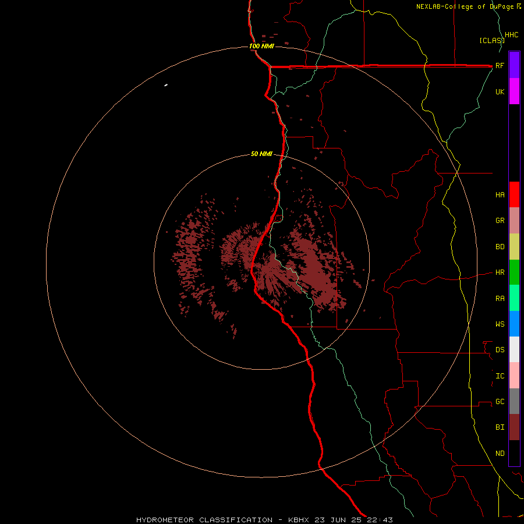Image resolution: width=524 pixels, height=524 pixels.
Task: Click the "100 NMI" range ring label
Action: click(x=261, y=46)
